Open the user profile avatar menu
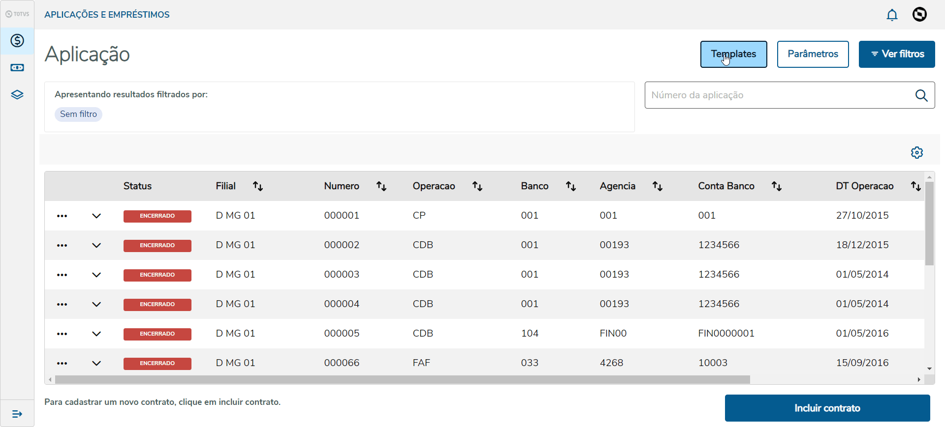This screenshot has height=427, width=945. (x=919, y=14)
